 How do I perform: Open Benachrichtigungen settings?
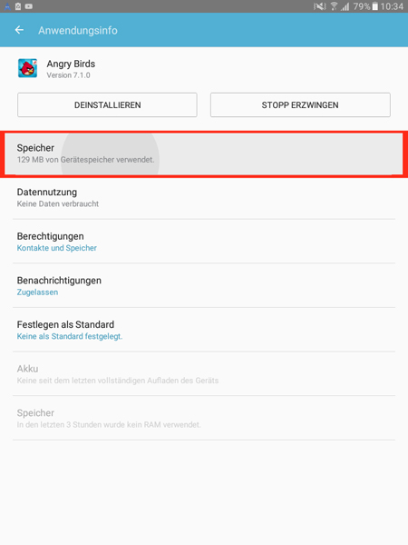(204, 286)
